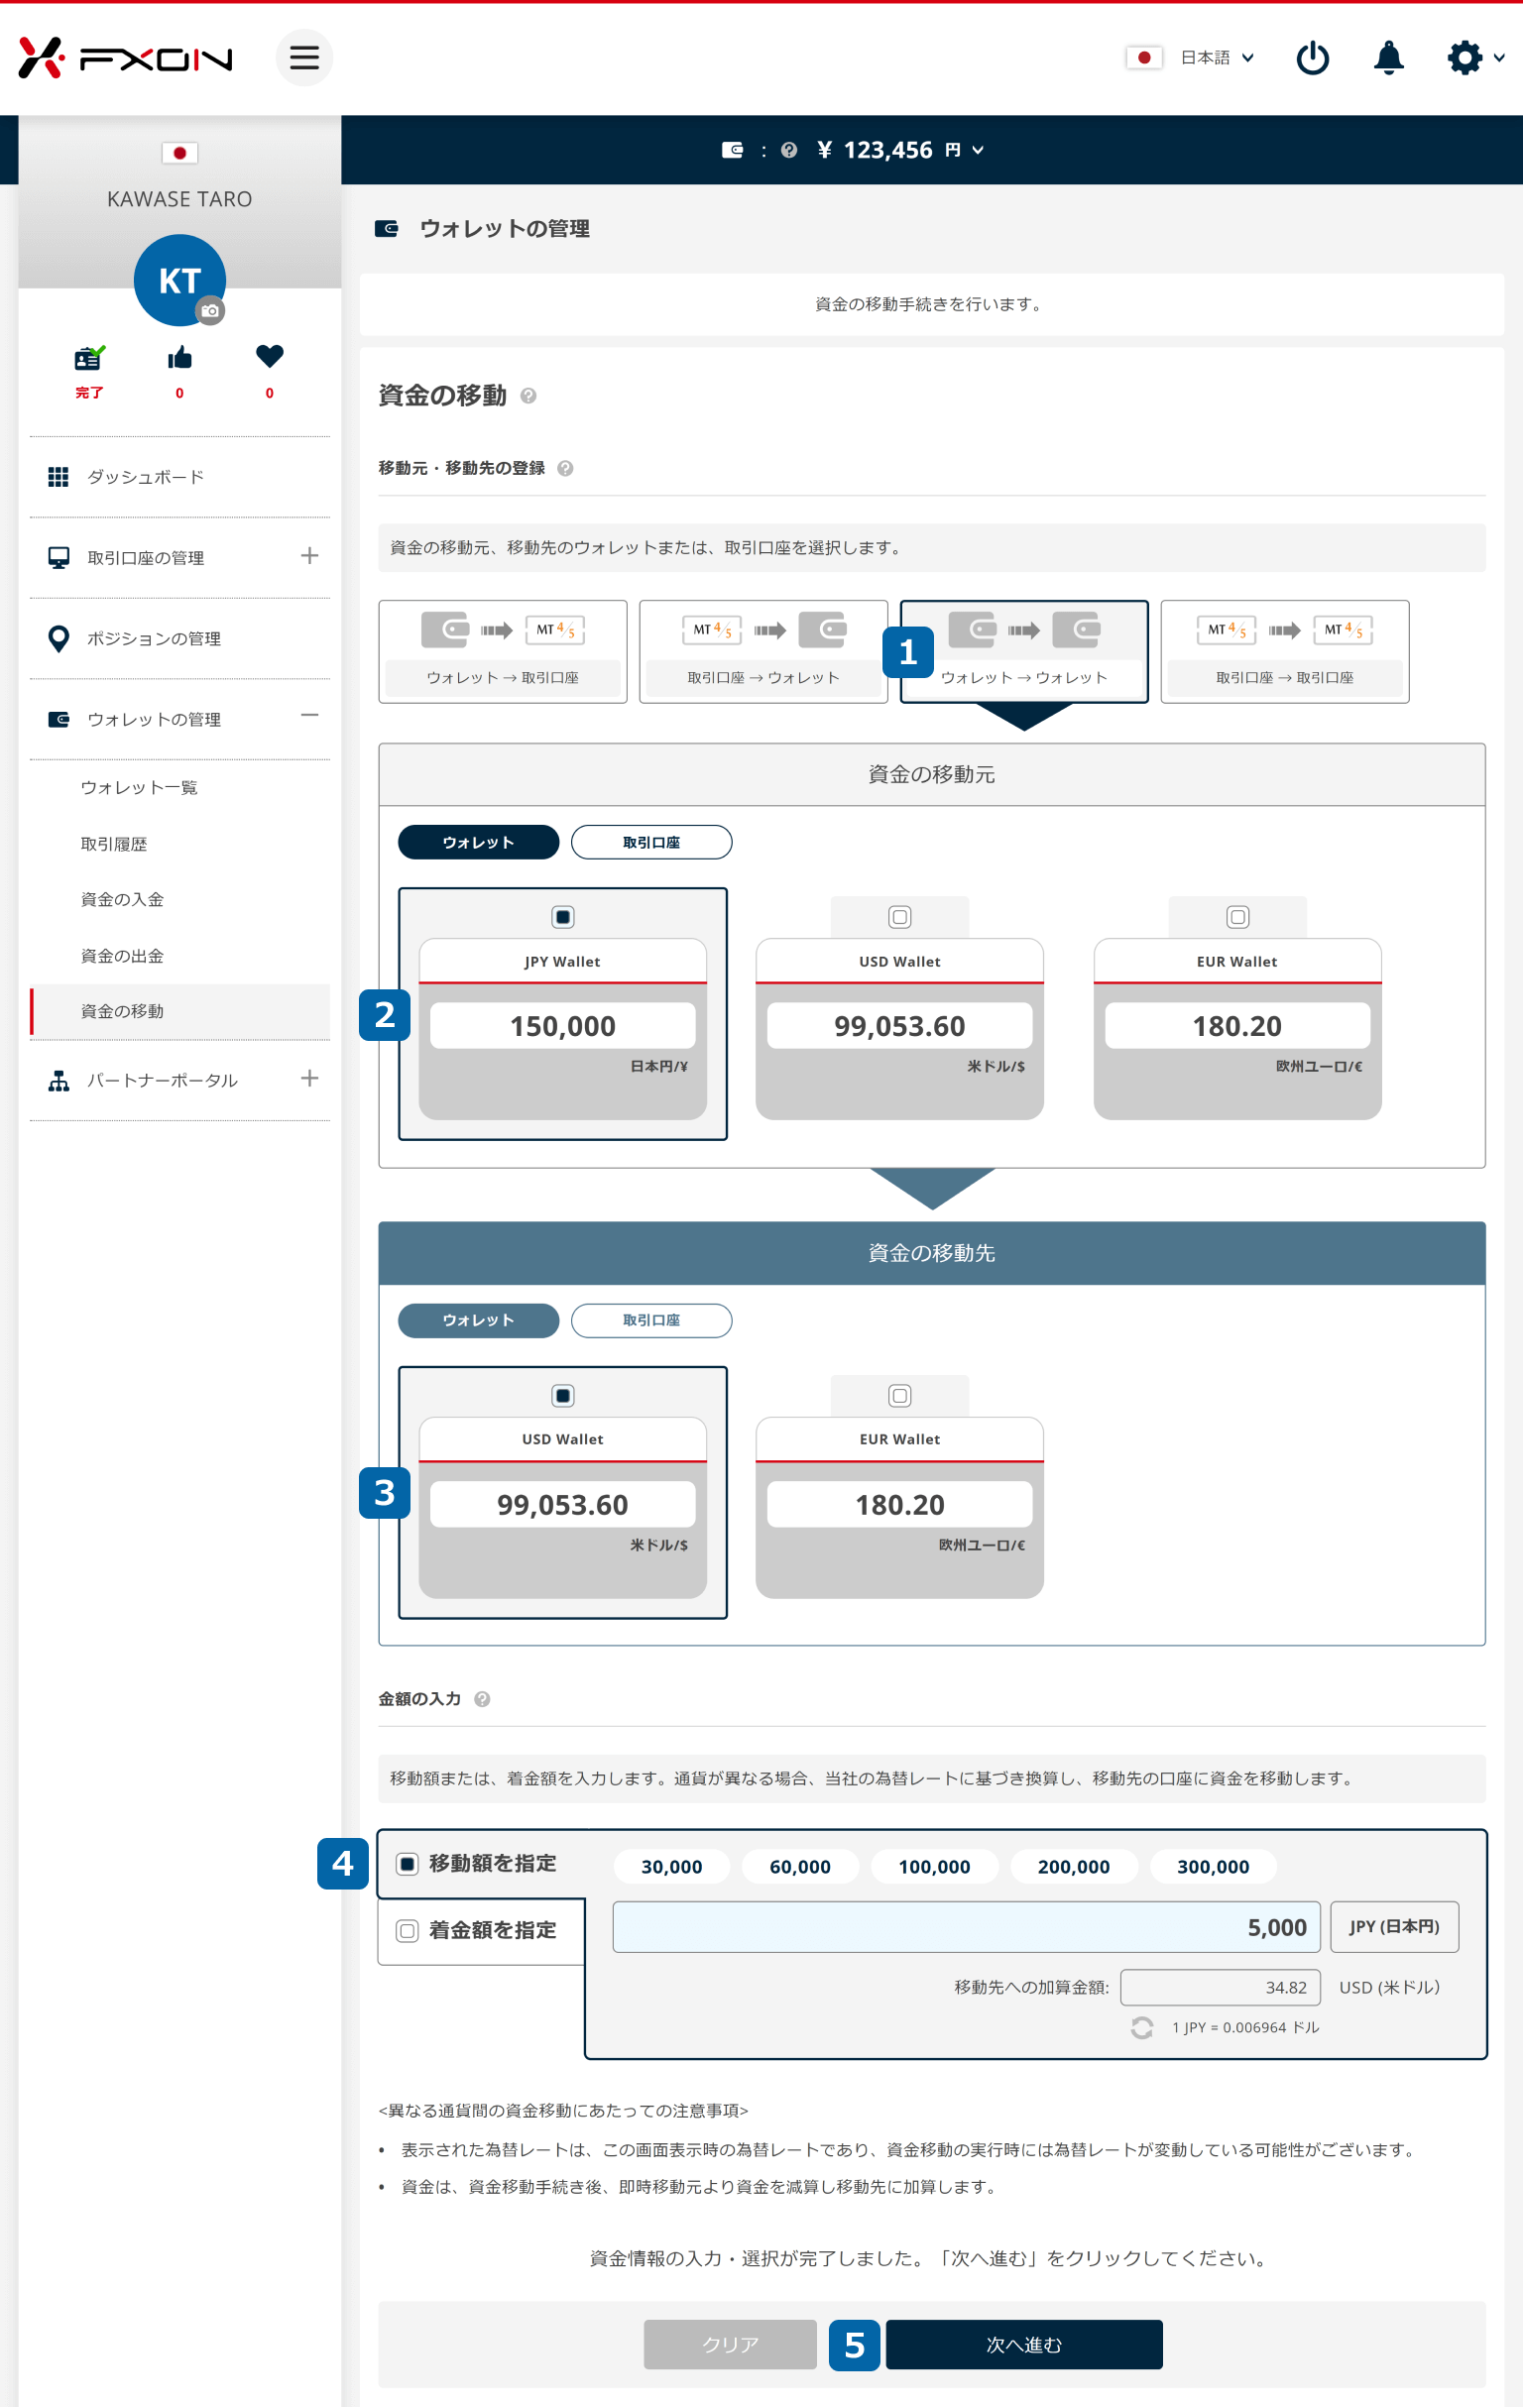Open ウォレット一覧 submenu item
1523x2407 pixels.
pos(139,788)
